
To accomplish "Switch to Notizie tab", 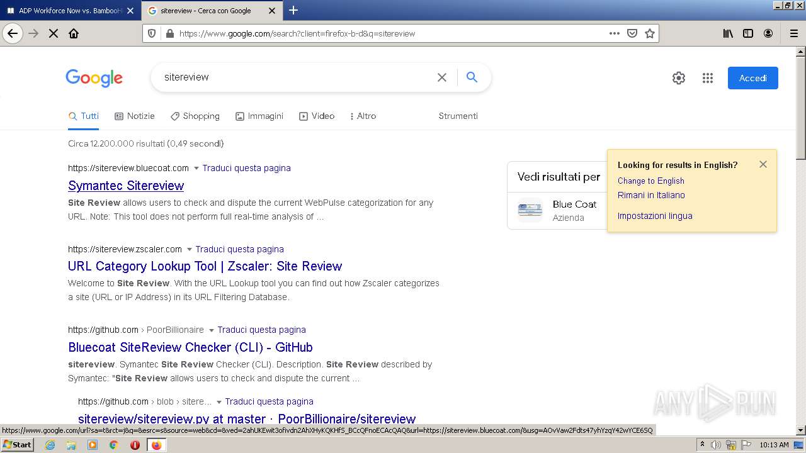I will (135, 116).
